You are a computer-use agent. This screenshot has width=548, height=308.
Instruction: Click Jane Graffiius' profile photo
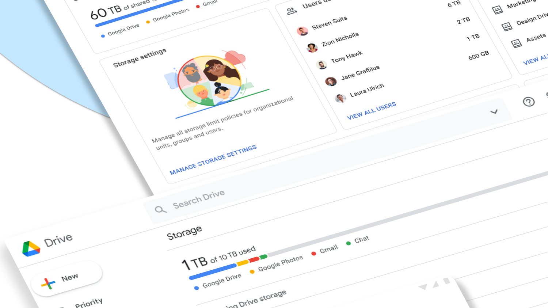coord(331,81)
